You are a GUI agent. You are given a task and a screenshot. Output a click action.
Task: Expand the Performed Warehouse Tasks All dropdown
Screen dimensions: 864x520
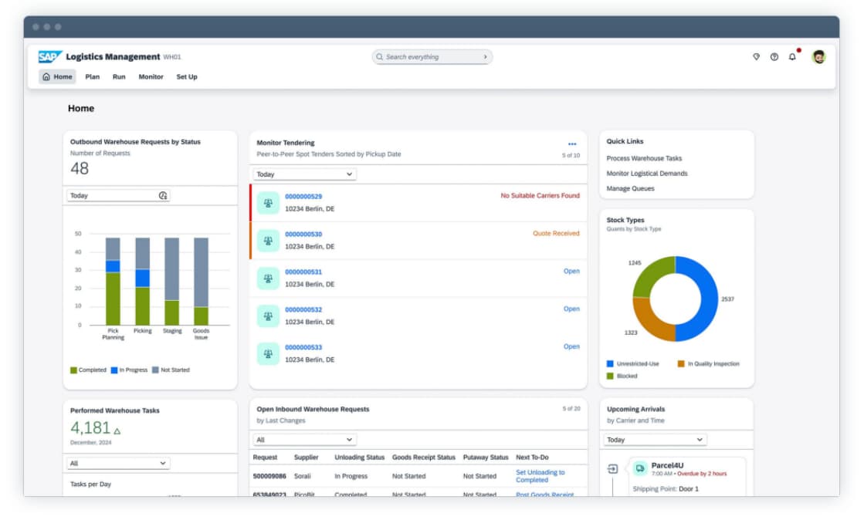click(118, 464)
